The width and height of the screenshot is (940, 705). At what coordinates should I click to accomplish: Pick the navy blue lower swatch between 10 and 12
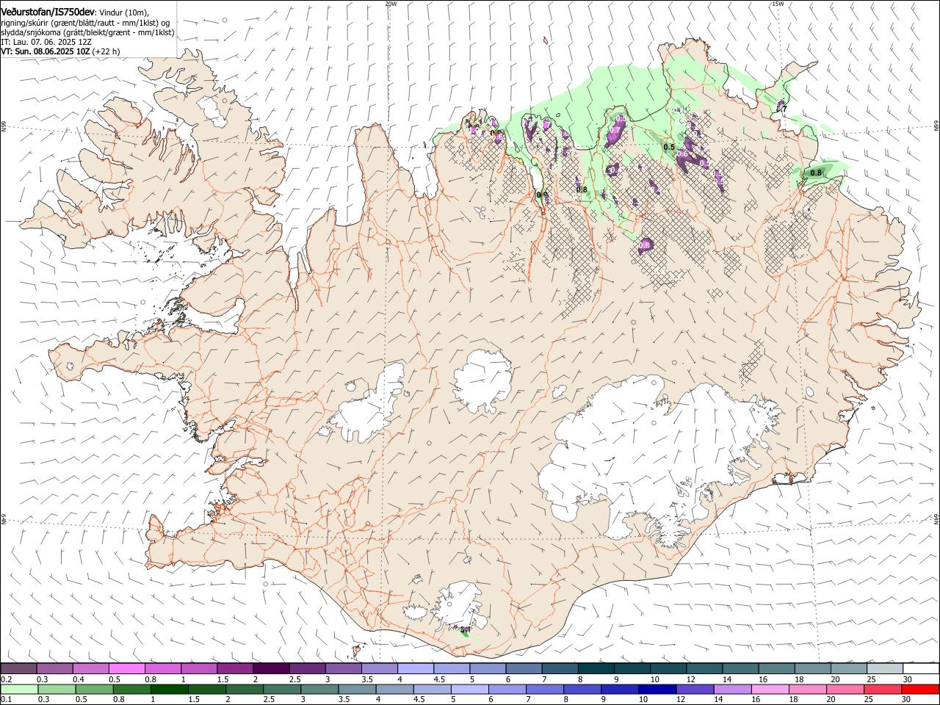(x=657, y=690)
